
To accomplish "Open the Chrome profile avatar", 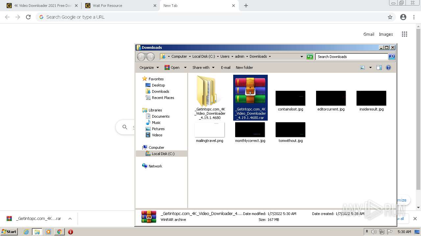I will pos(403,17).
